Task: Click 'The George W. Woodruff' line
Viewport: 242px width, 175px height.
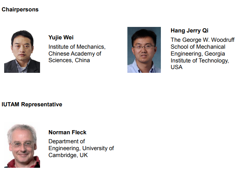Action: (203, 40)
